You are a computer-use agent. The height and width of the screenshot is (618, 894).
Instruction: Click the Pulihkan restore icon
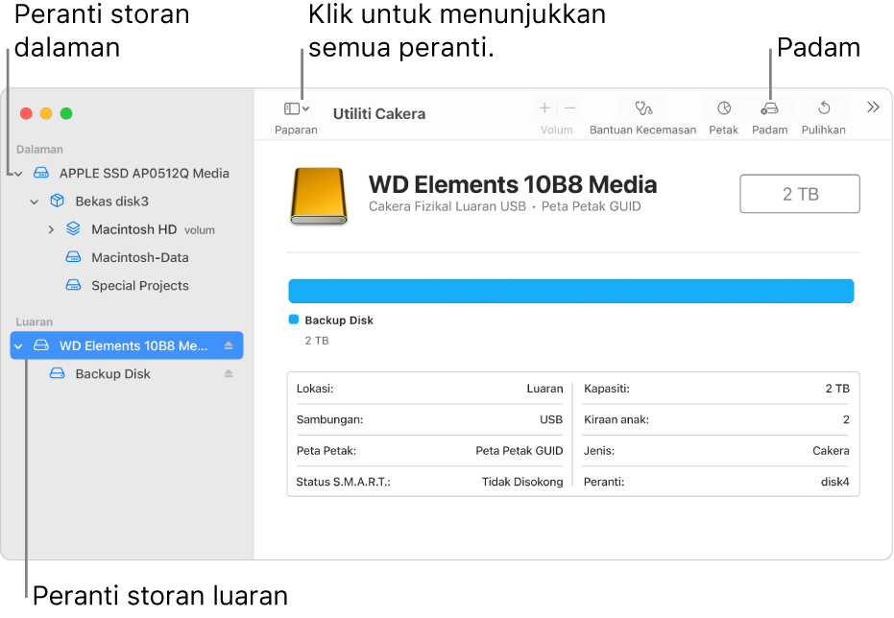[x=824, y=107]
